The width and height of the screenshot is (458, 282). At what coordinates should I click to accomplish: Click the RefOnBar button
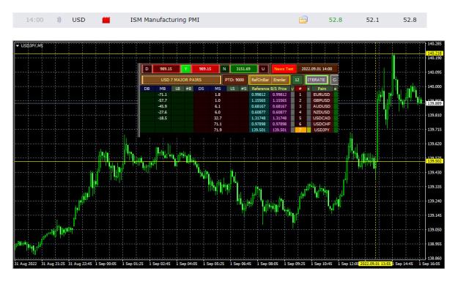(260, 80)
